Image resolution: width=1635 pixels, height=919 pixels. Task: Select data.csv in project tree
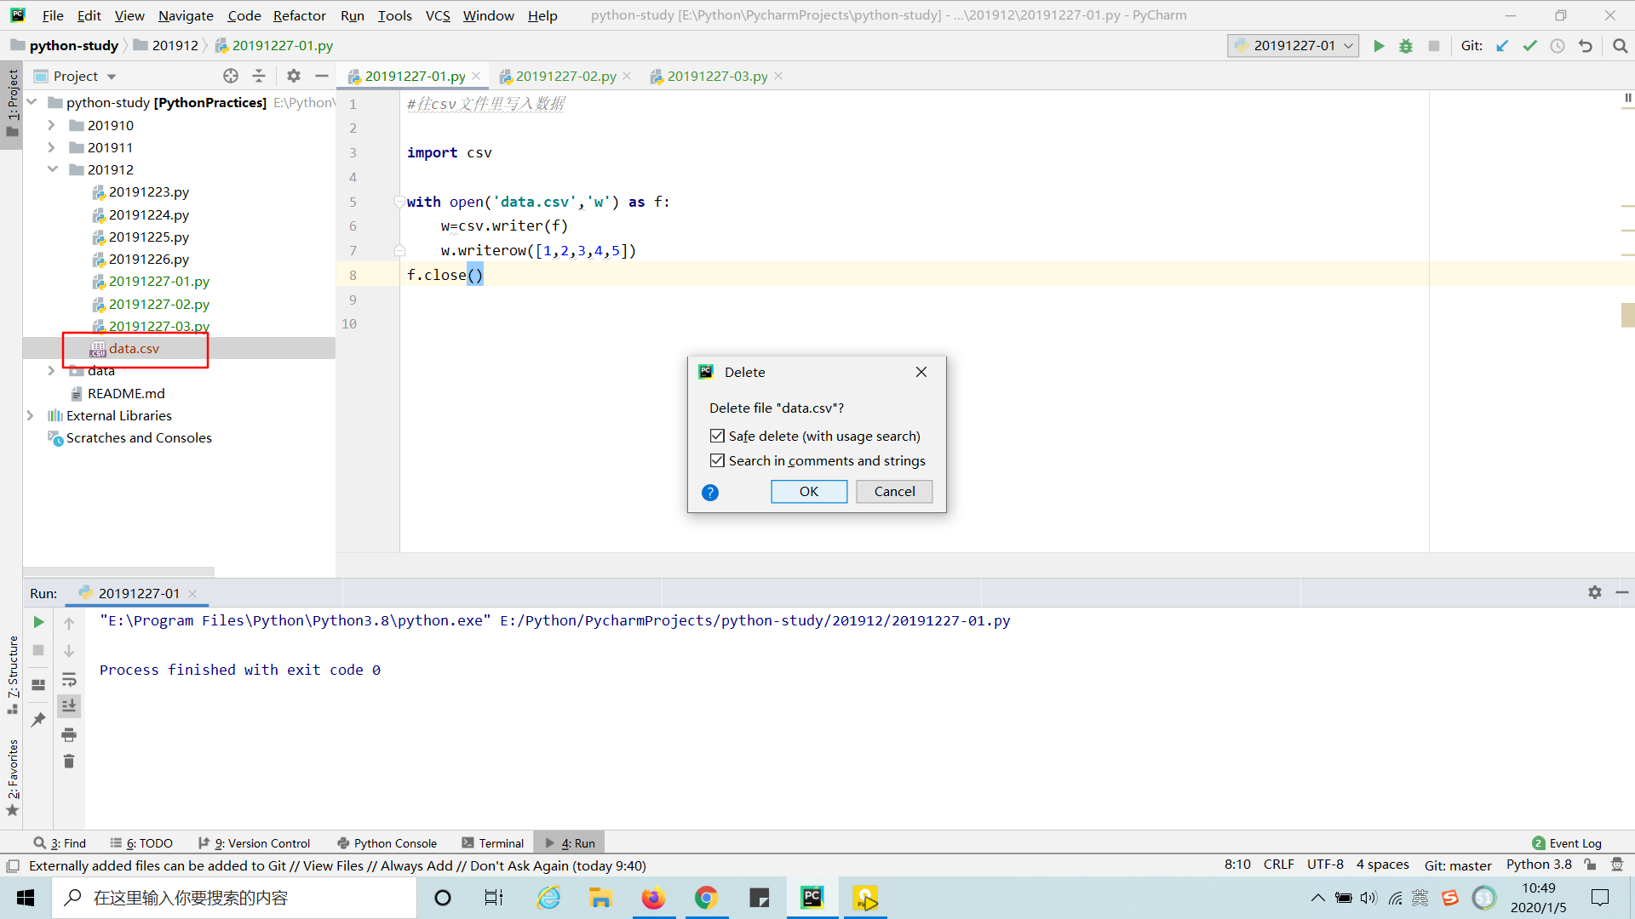[134, 348]
